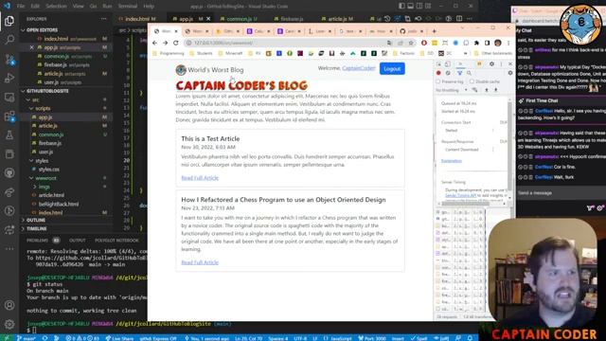Toggle the DevTools network filter icon

tap(459, 73)
